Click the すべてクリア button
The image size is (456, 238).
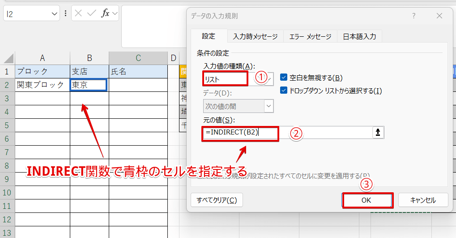click(x=217, y=200)
